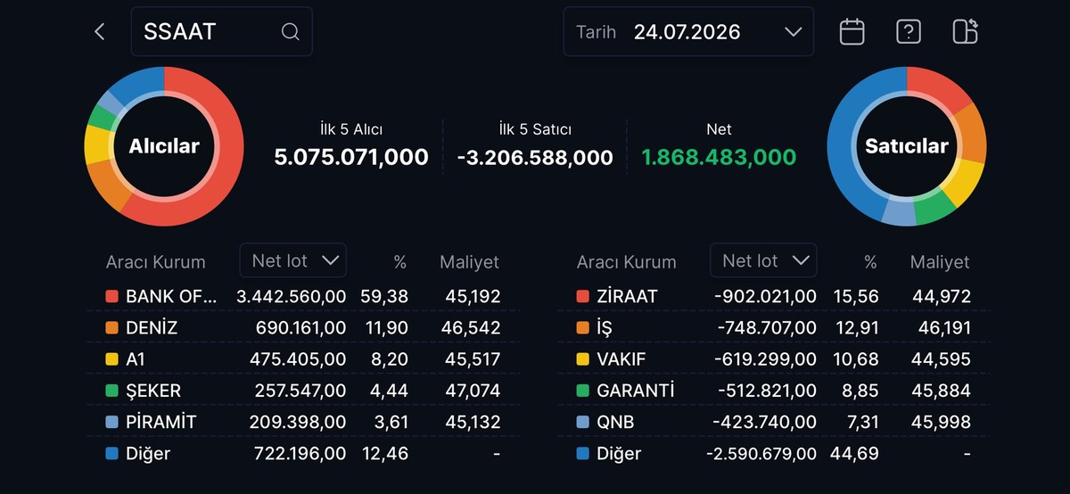Select the ZİRAAT seller row
1070x494 pixels.
[x=774, y=296]
